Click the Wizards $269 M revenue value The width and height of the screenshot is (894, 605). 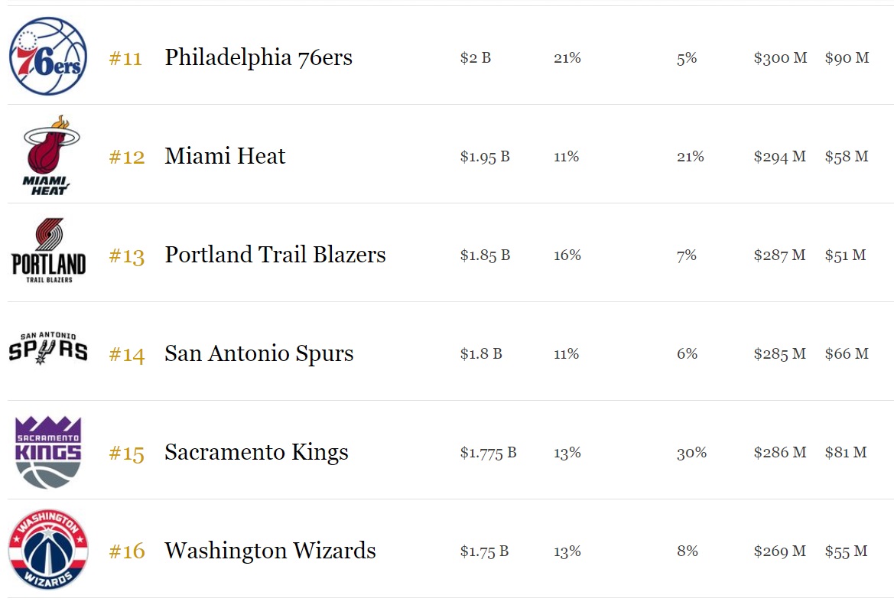click(x=779, y=551)
